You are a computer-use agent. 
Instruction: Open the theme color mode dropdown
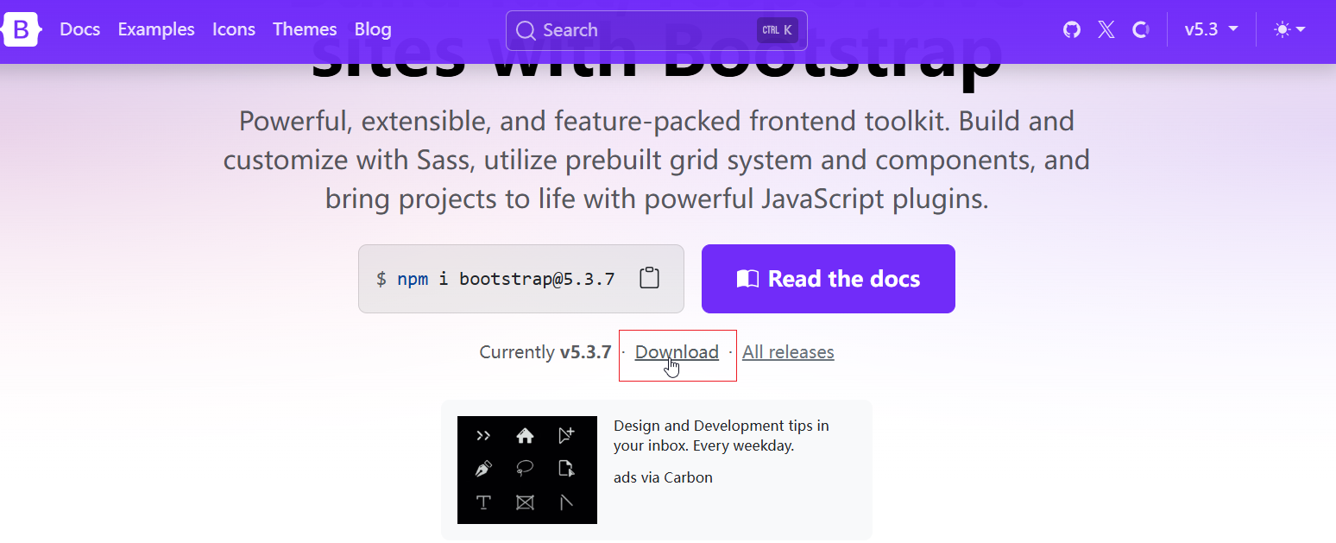tap(1289, 29)
